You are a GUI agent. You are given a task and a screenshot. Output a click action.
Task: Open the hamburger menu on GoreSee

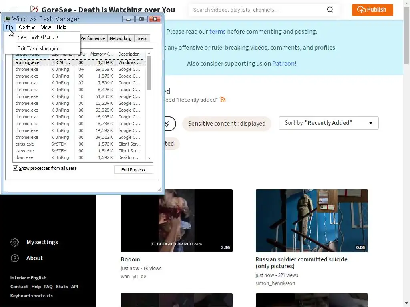click(x=12, y=10)
